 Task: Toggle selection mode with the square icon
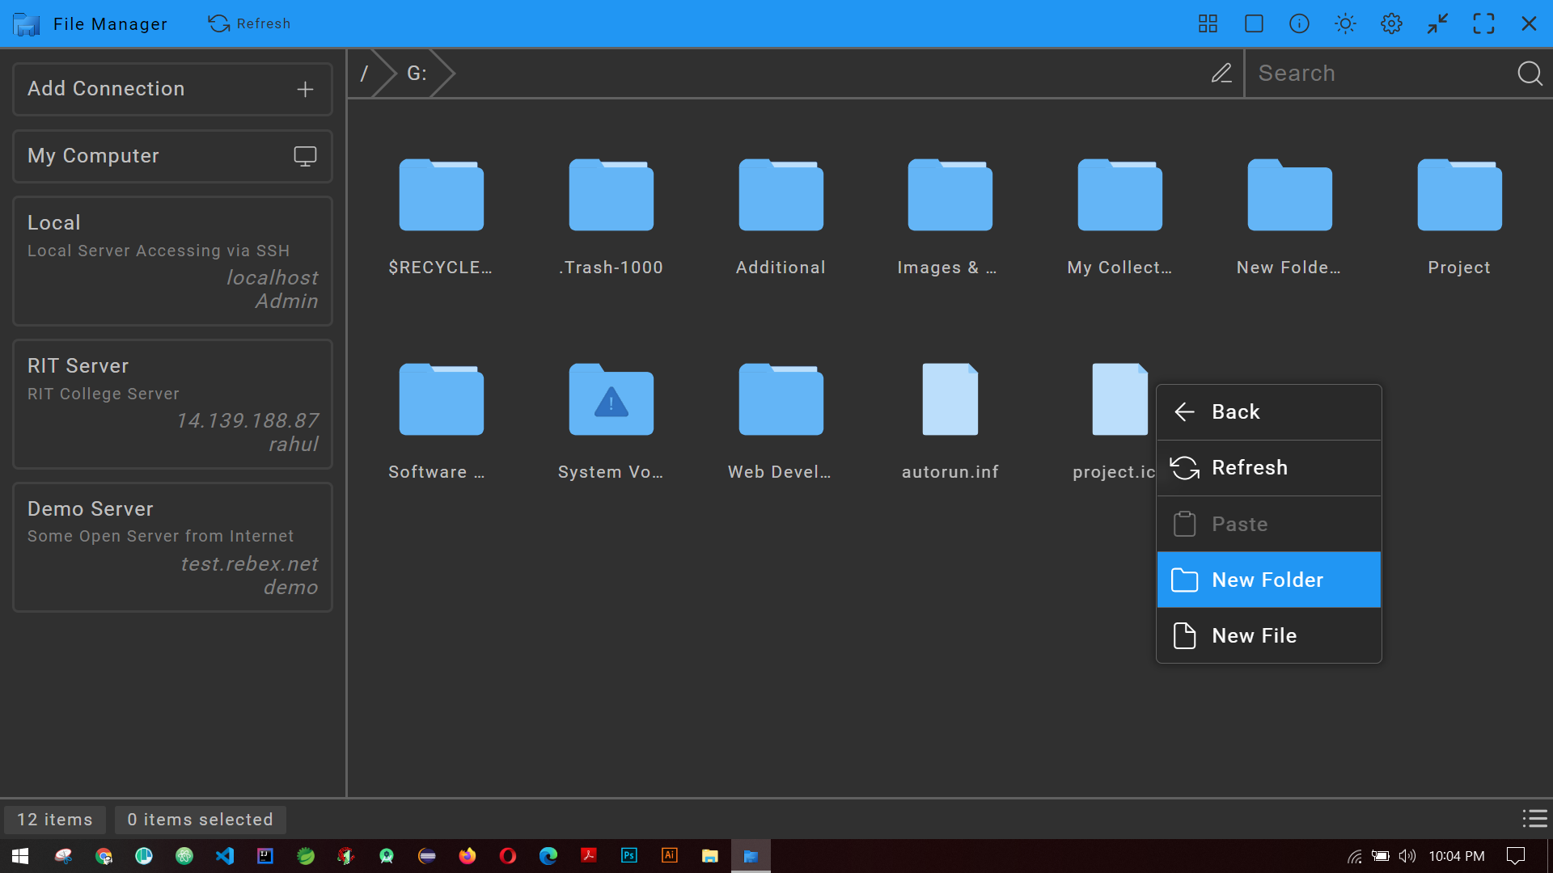[x=1253, y=23]
